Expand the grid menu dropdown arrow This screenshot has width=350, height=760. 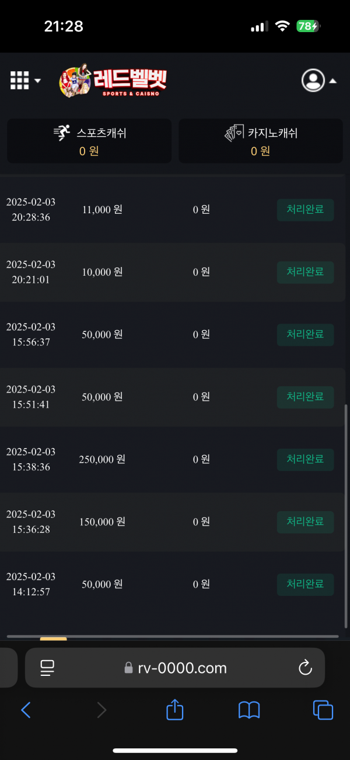(38, 81)
